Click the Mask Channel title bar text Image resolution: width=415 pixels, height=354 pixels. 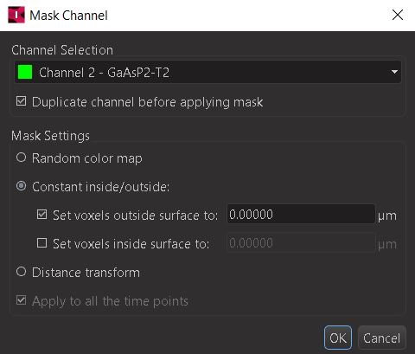pyautogui.click(x=68, y=16)
